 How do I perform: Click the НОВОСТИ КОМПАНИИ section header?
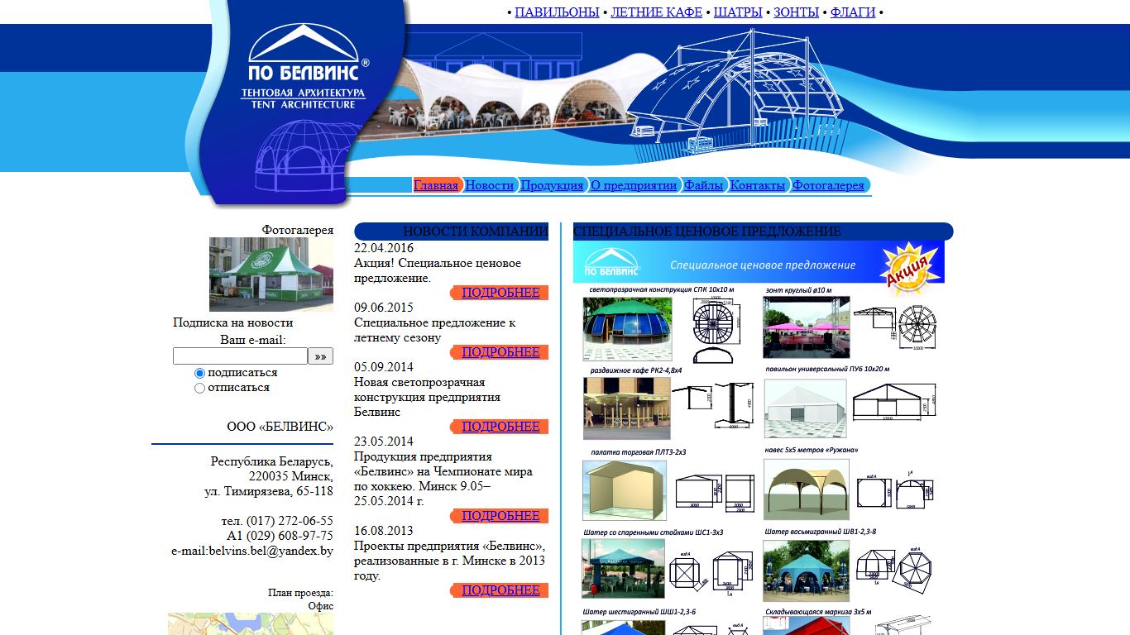476,232
